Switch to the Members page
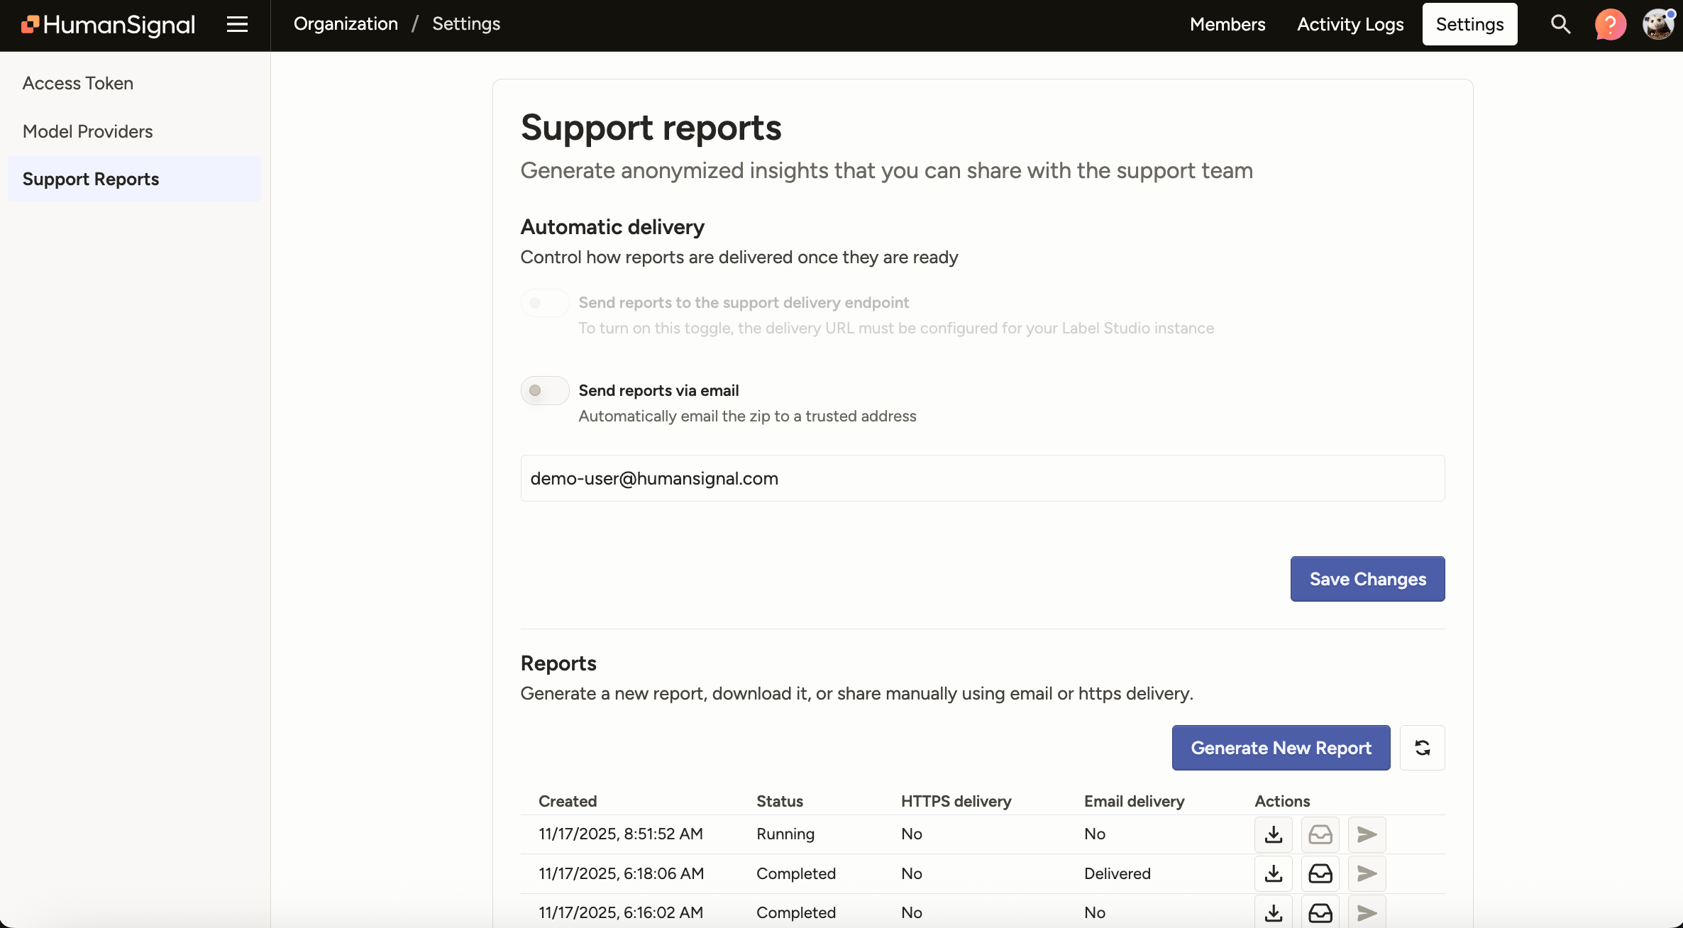The width and height of the screenshot is (1683, 928). point(1227,23)
